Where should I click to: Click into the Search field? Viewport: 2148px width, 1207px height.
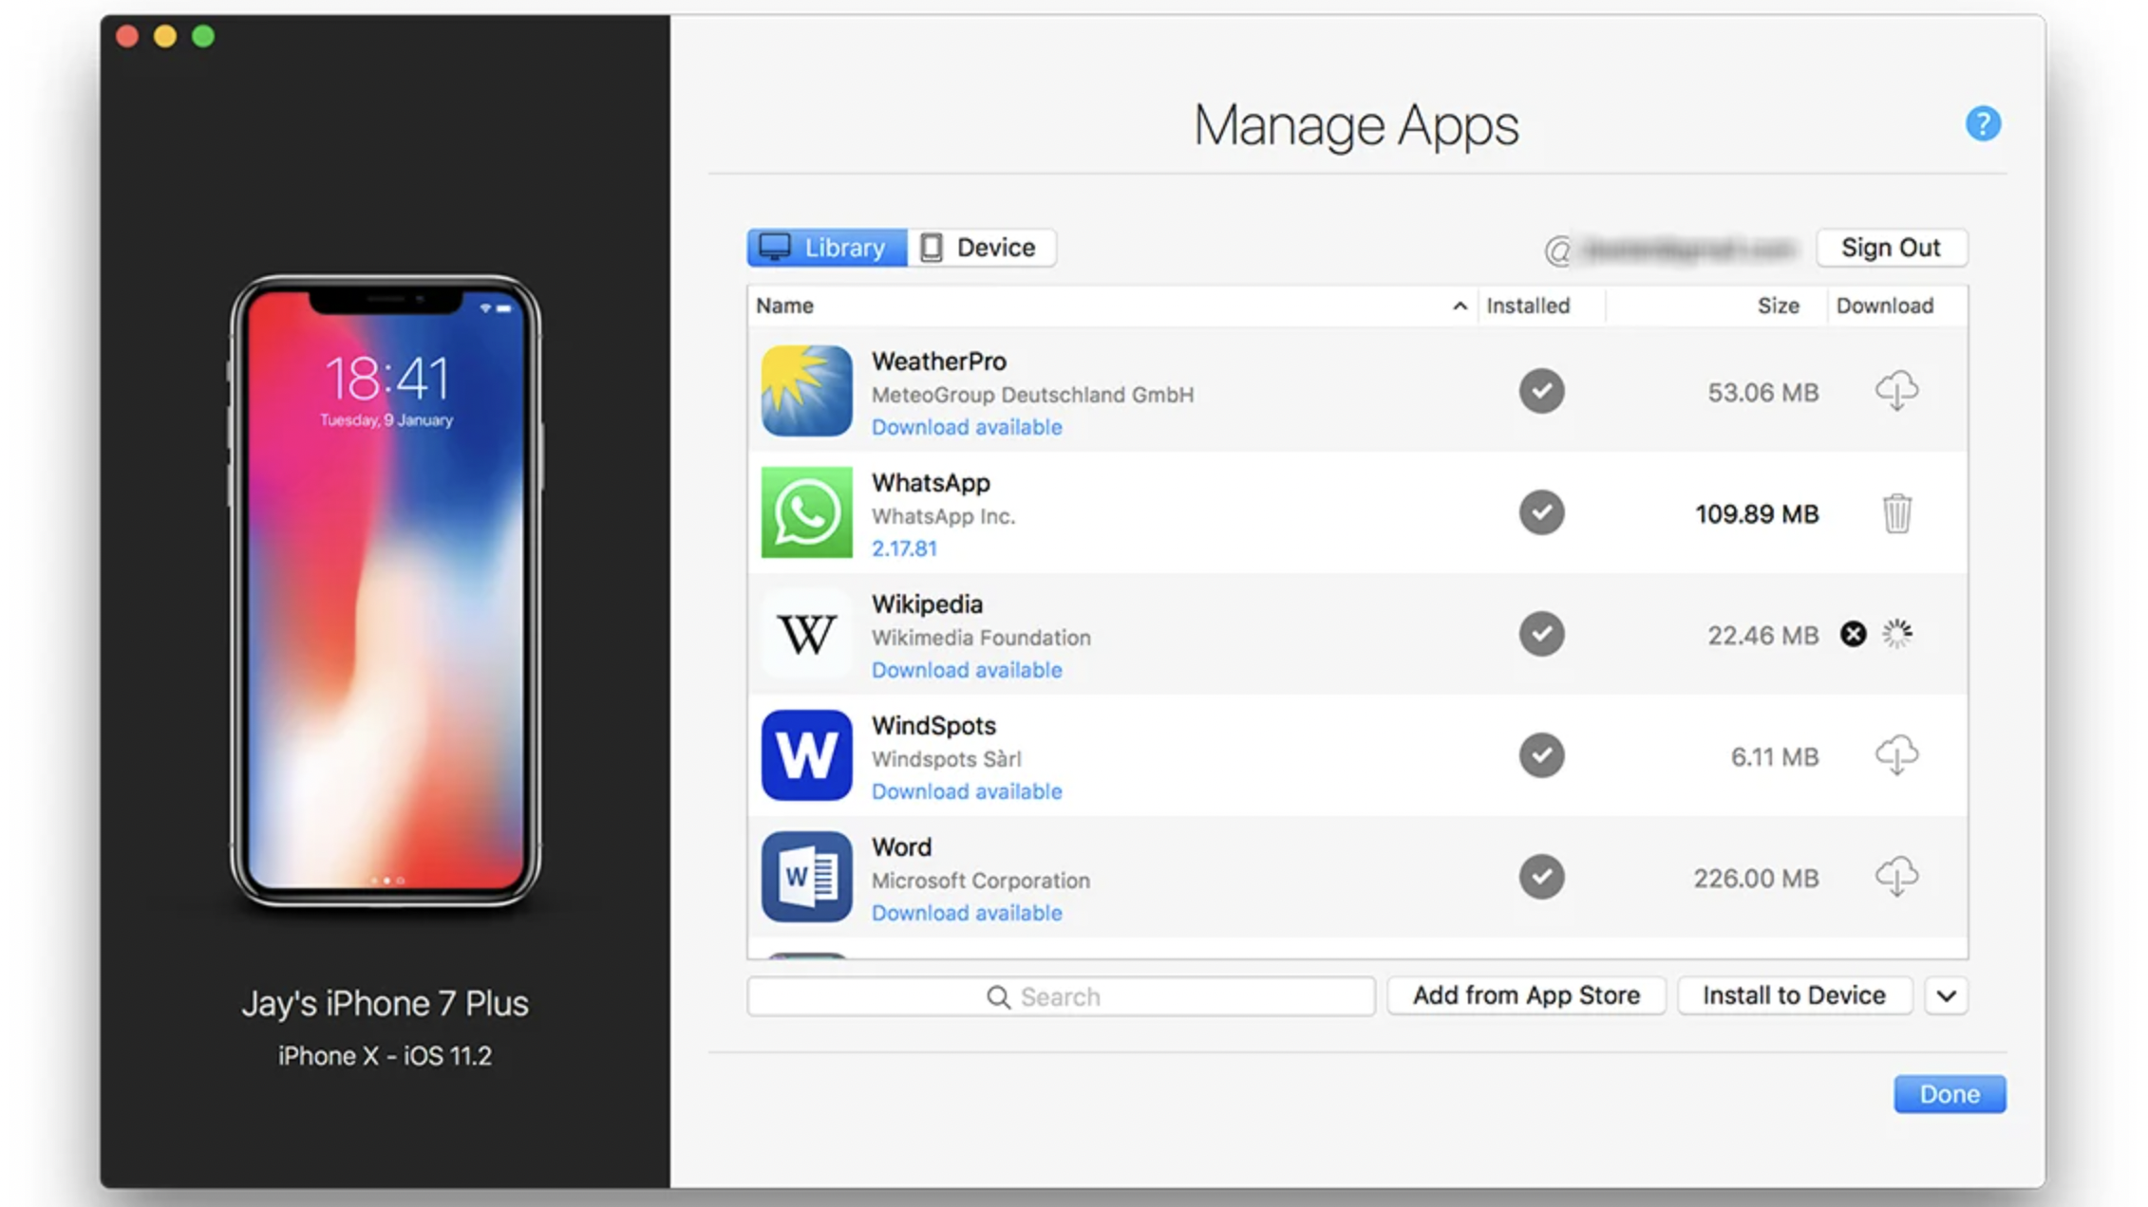[x=1060, y=996]
